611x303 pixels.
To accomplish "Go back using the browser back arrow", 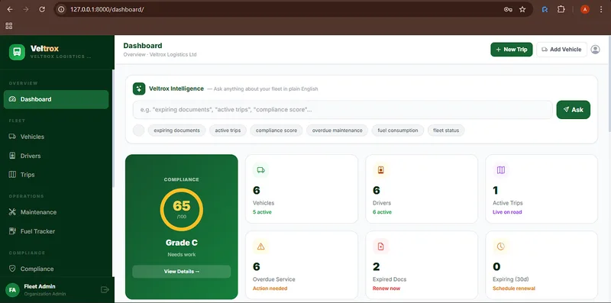I will (10, 9).
